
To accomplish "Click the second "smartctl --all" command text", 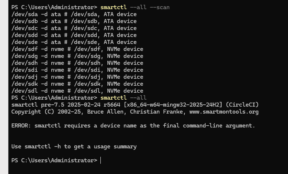I will point(123,98).
